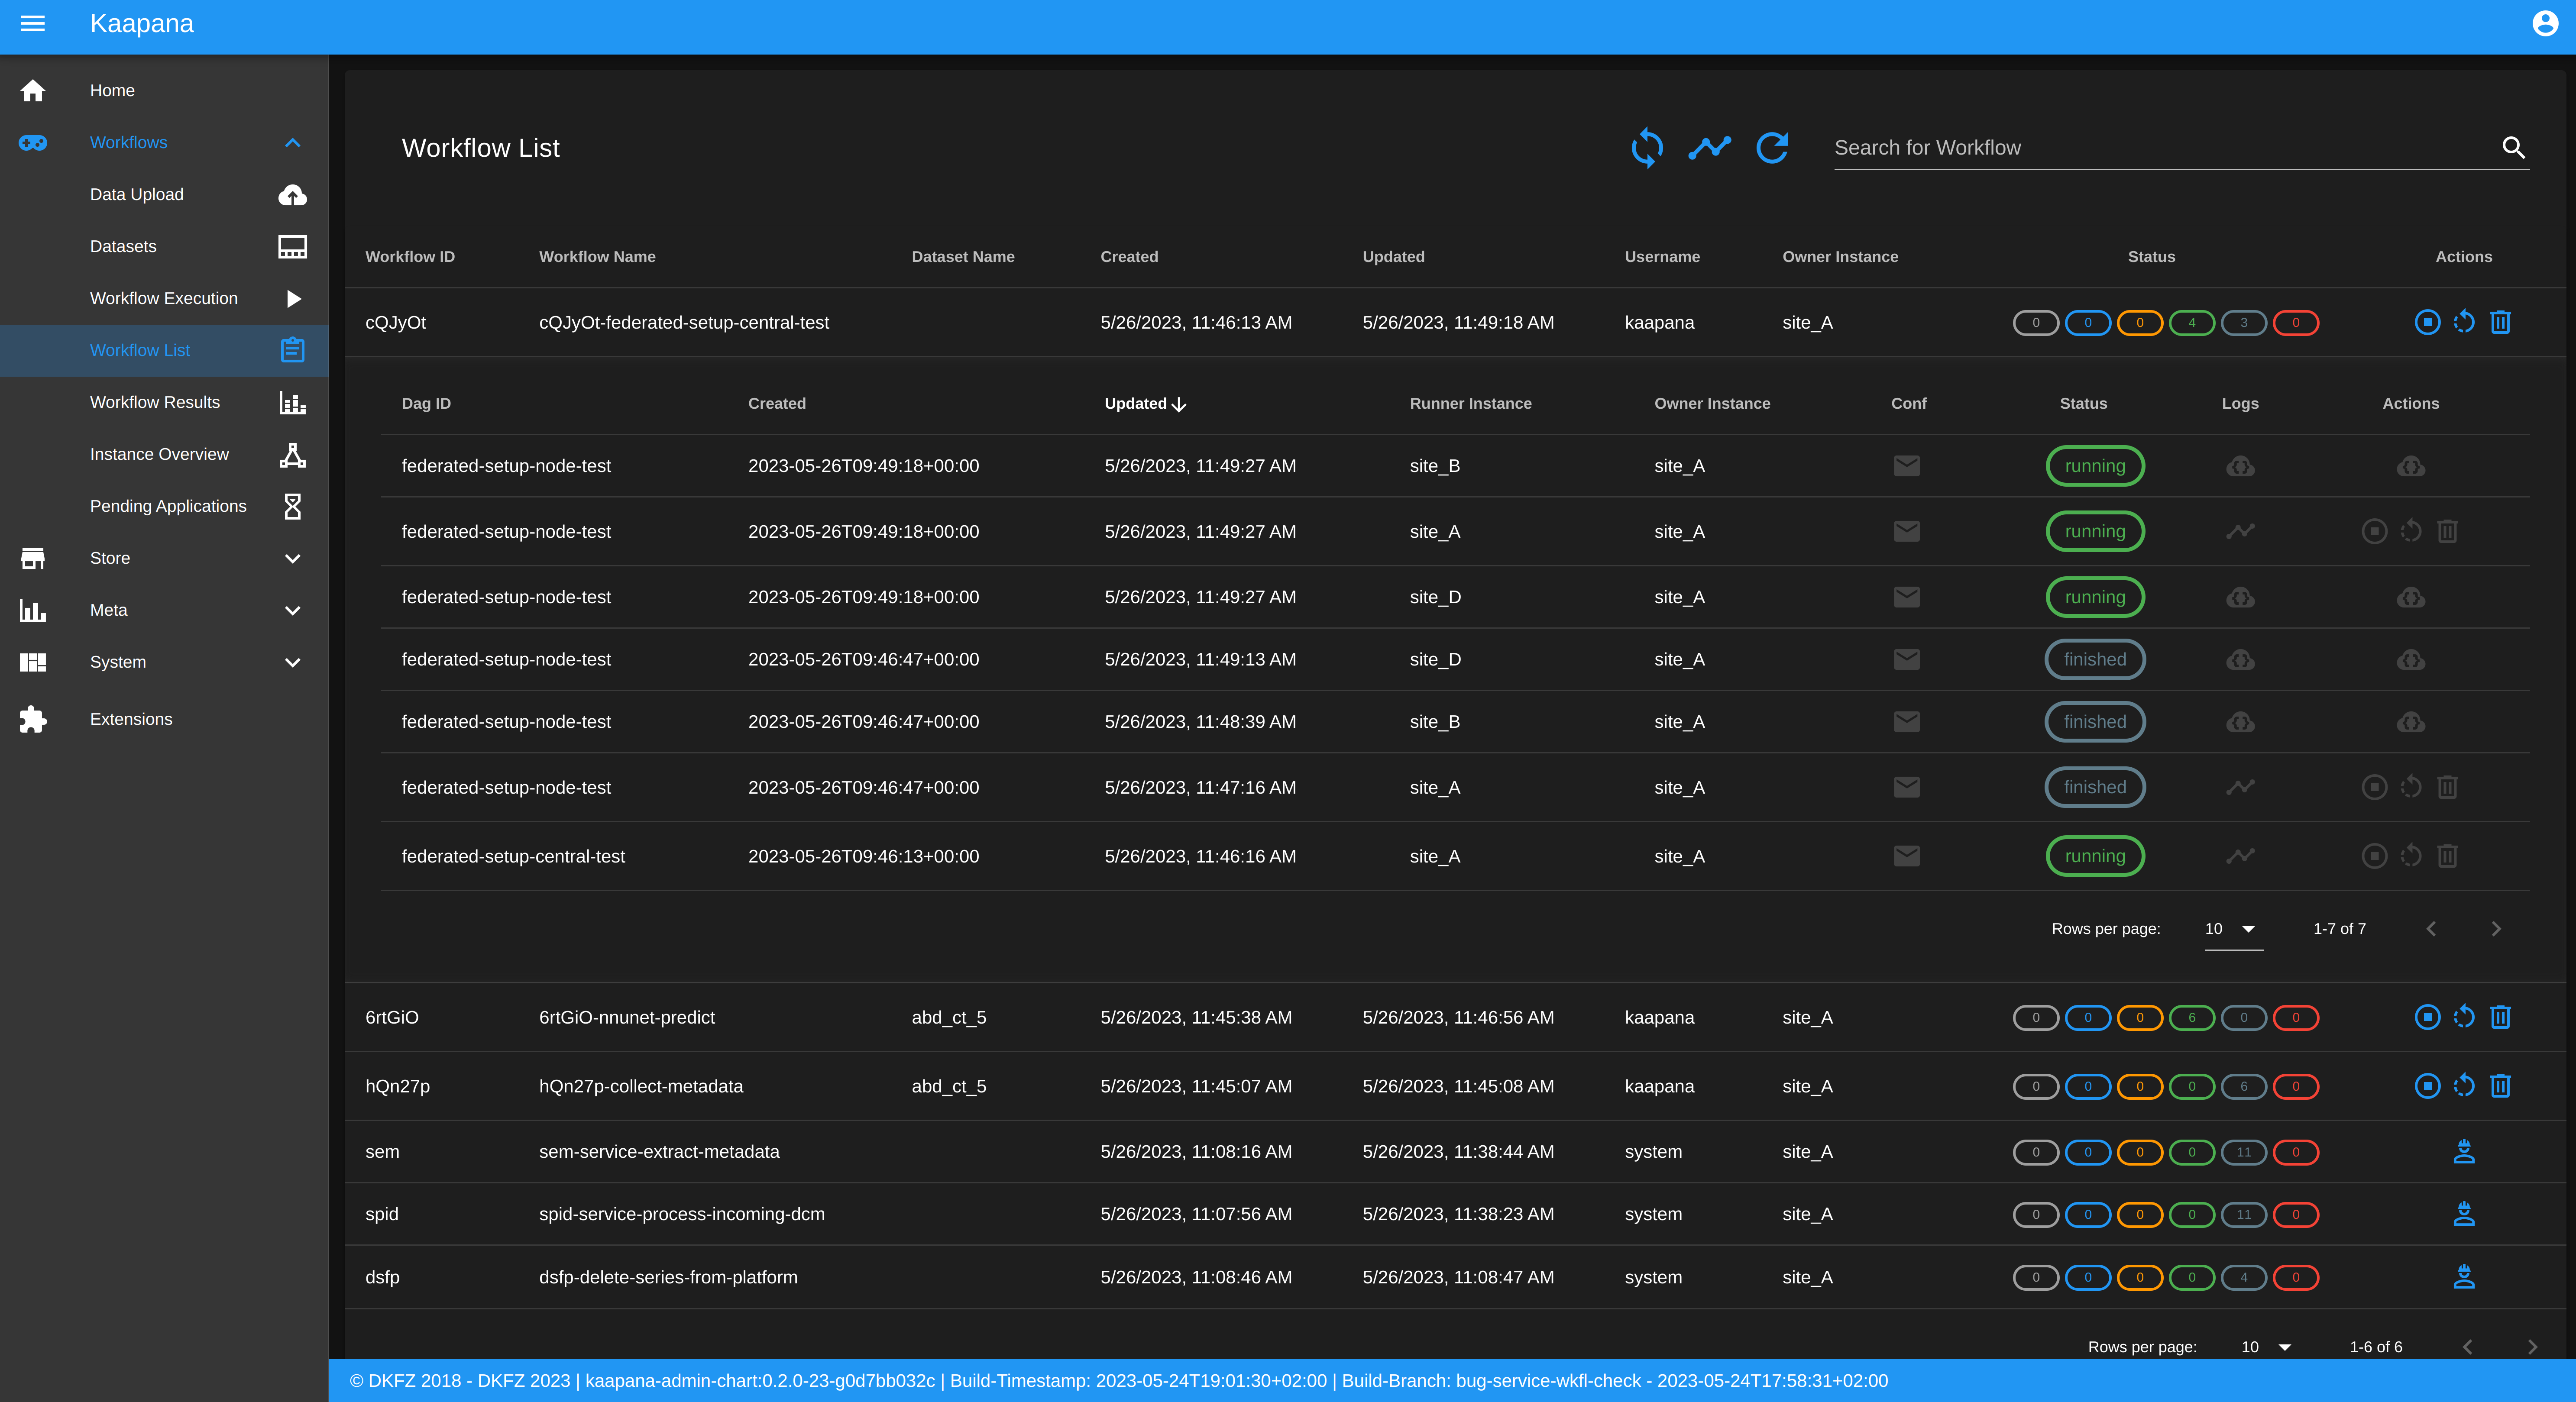Click blue scheduled count badge for hQn27p

2087,1087
